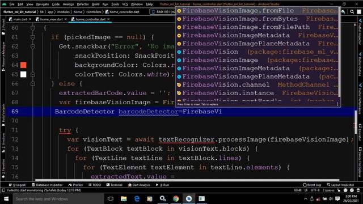Close the home_controller.dart tab
Image resolution: width=363 pixels, height=204 pixels.
click(108, 19)
